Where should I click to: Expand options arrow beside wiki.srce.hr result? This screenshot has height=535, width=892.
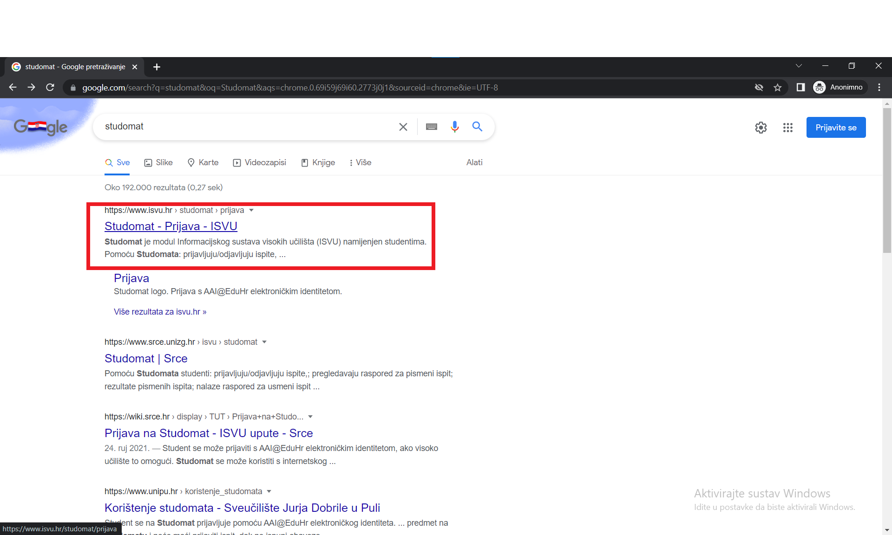[310, 417]
